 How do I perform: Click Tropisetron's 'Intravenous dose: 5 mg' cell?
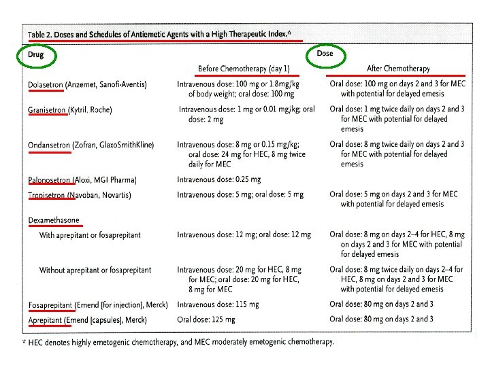tap(240, 195)
